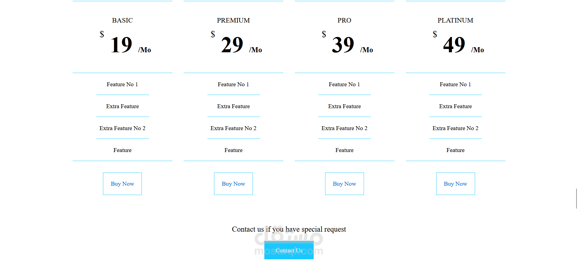The width and height of the screenshot is (578, 262).
Task: Click Feature No 1 in BASIC column
Action: [x=122, y=84]
